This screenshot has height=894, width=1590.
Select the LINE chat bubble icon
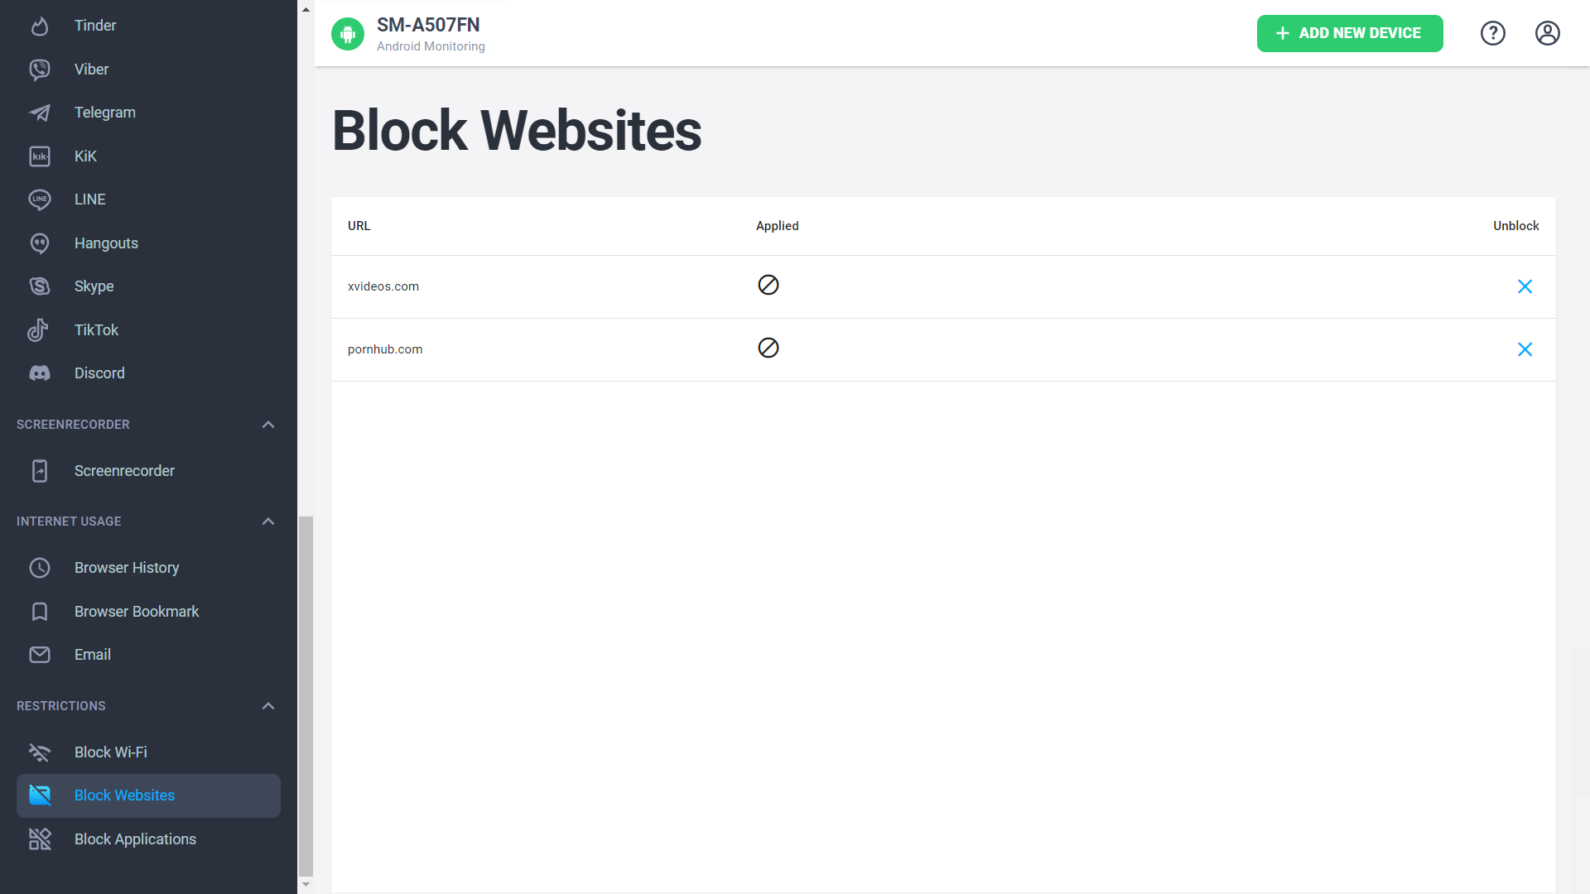coord(40,199)
